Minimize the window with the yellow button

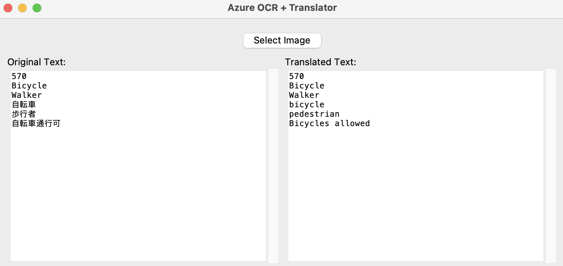point(22,8)
